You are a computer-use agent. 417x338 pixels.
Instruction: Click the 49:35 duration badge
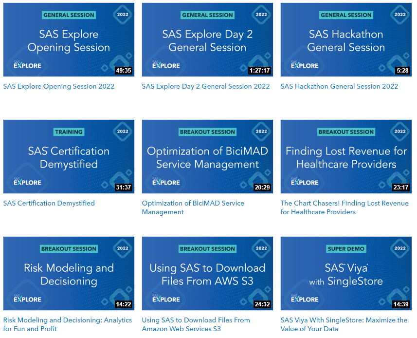click(x=124, y=71)
